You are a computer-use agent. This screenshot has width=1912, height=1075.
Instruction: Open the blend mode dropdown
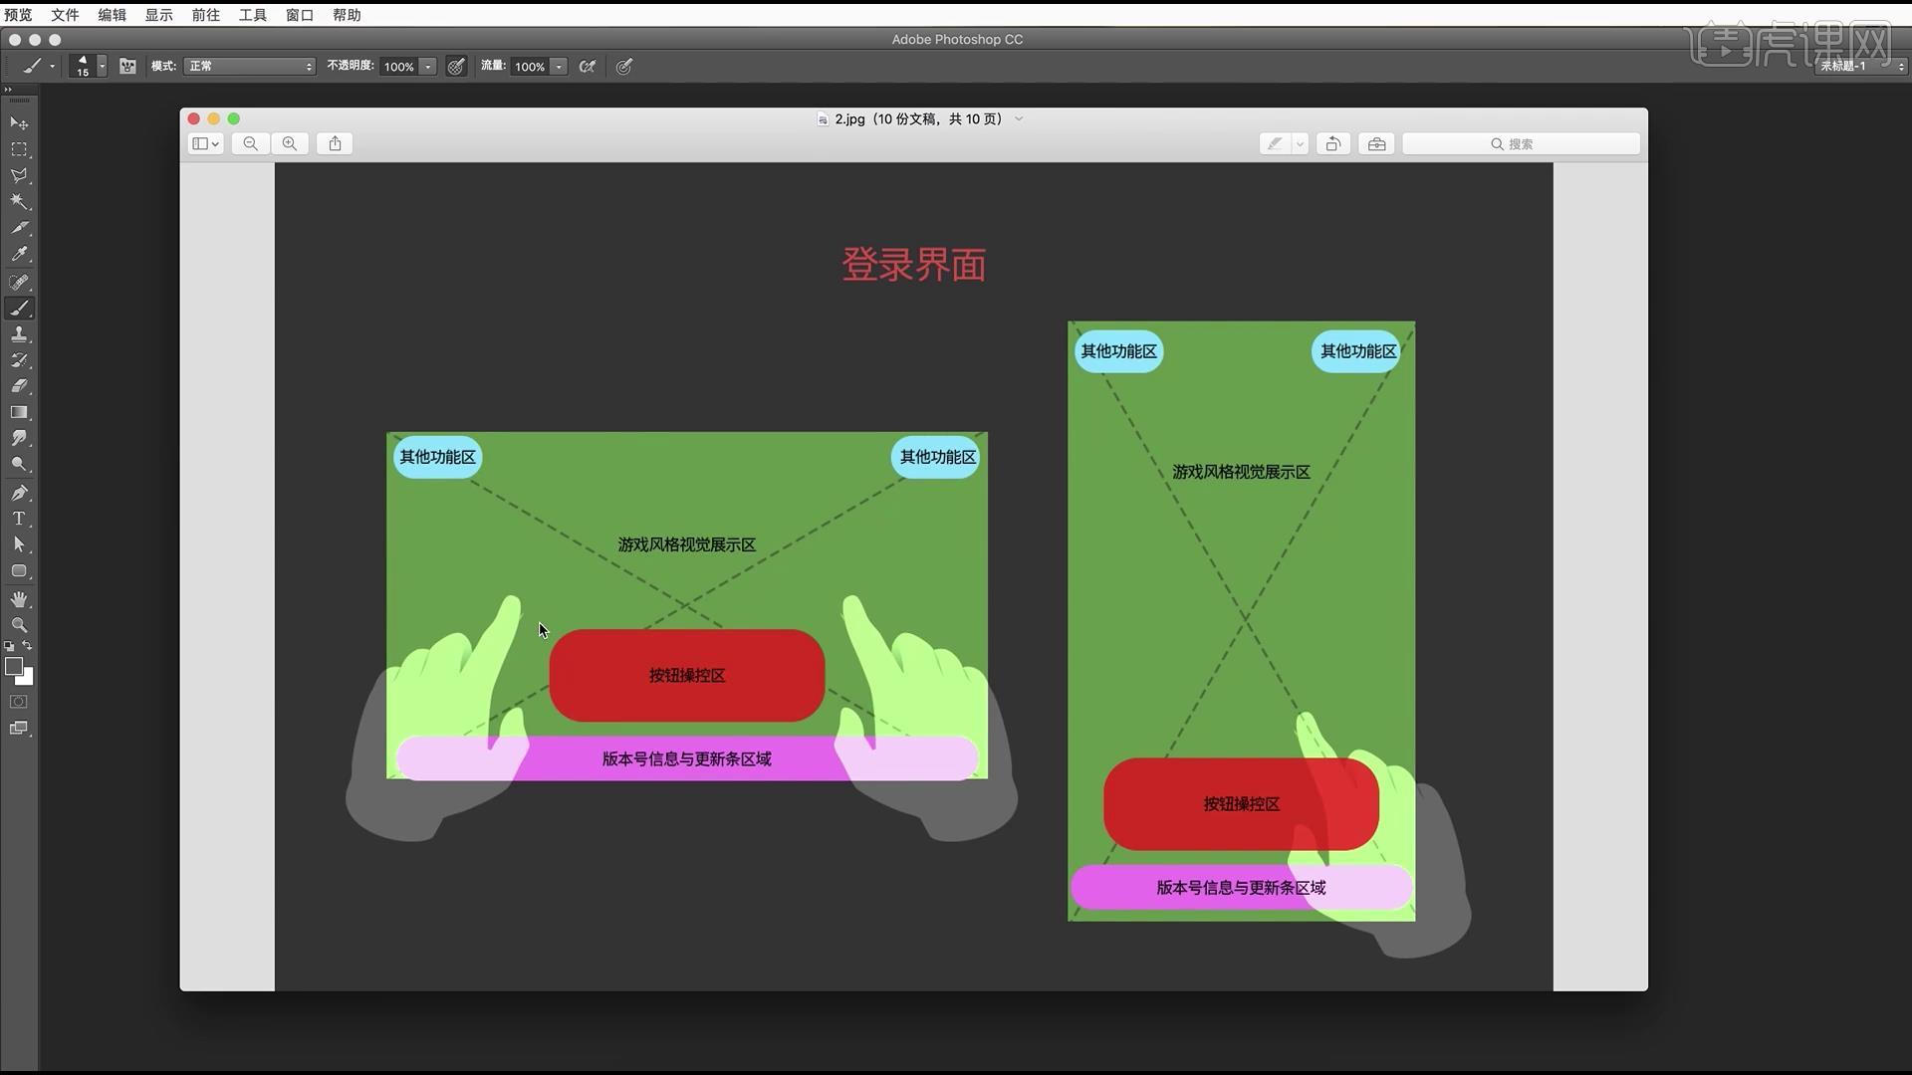click(249, 67)
